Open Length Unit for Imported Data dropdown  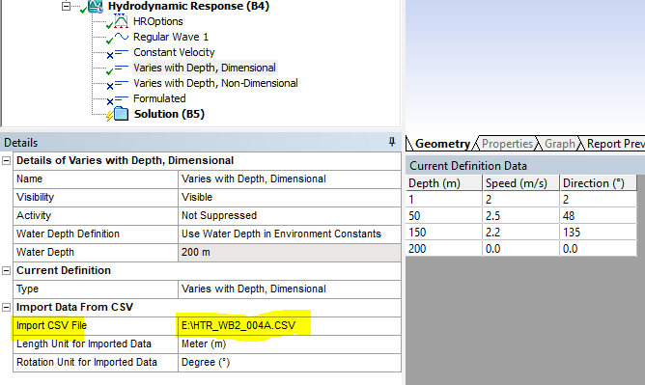pos(290,344)
